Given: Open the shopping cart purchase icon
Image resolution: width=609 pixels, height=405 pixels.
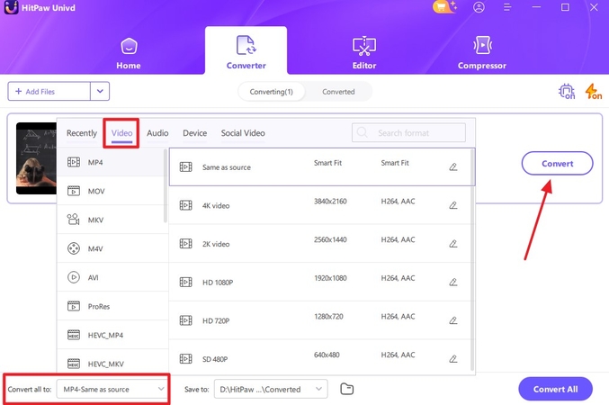Looking at the screenshot, I should [x=444, y=7].
